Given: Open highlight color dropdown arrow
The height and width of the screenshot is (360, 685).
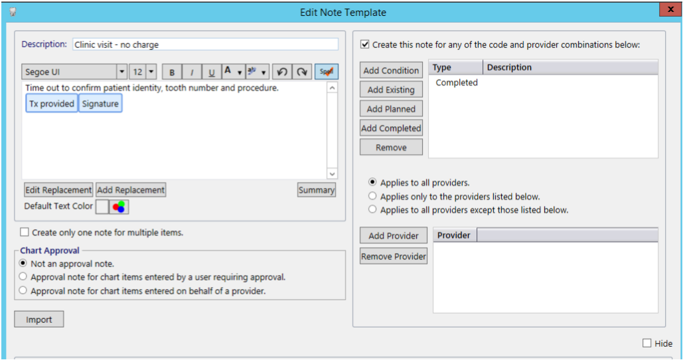Looking at the screenshot, I should (264, 72).
